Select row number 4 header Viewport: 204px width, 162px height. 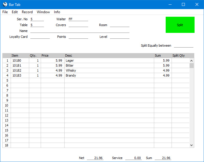(7, 75)
